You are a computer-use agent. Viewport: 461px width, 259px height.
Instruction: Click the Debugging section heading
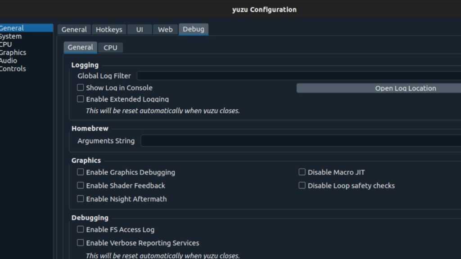tap(90, 218)
